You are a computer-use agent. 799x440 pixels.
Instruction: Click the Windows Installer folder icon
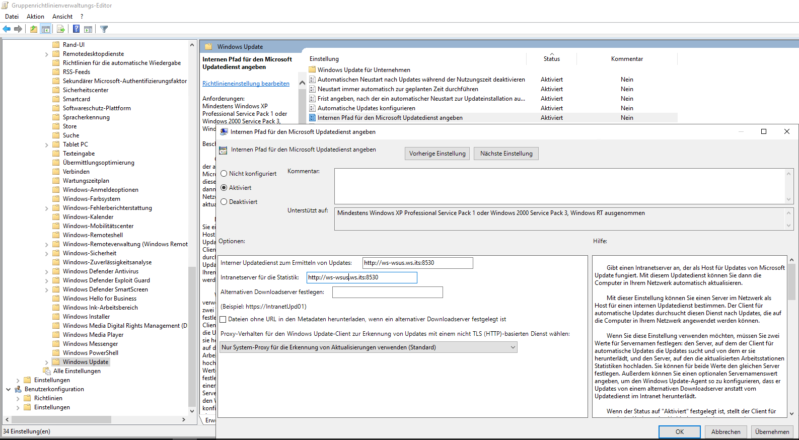pos(56,317)
